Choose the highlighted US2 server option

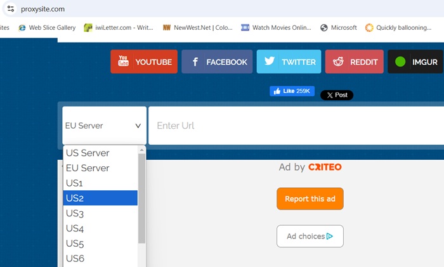point(100,198)
